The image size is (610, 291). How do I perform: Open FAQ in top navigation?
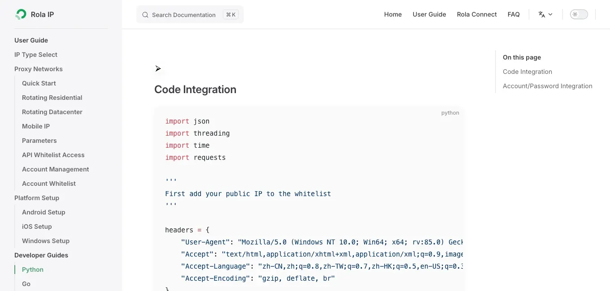tap(514, 14)
